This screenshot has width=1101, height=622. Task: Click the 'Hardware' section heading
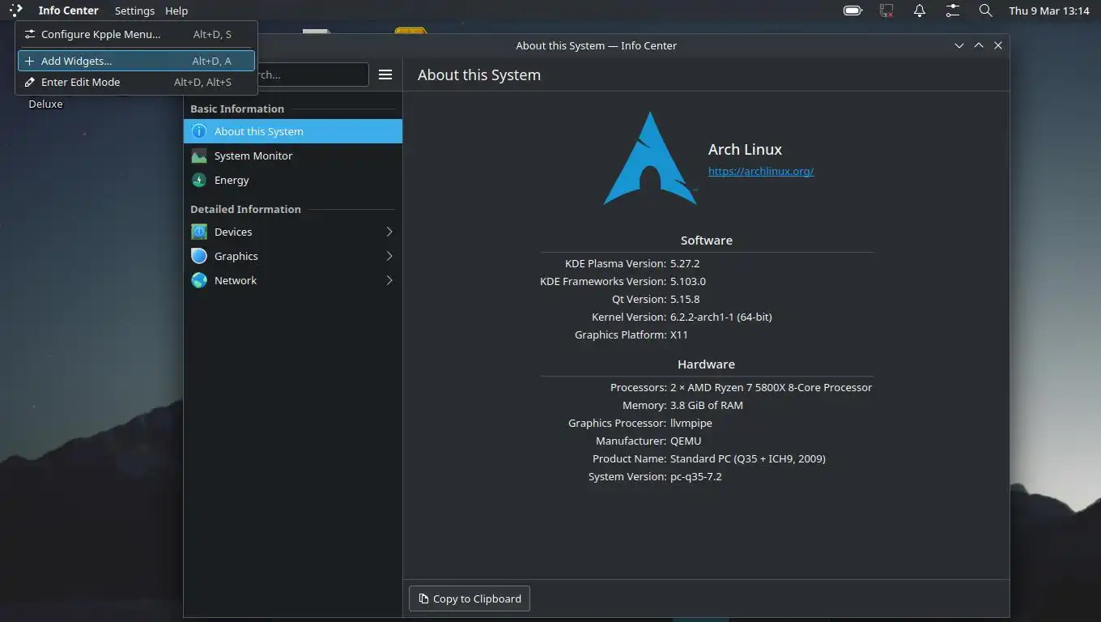click(x=706, y=364)
